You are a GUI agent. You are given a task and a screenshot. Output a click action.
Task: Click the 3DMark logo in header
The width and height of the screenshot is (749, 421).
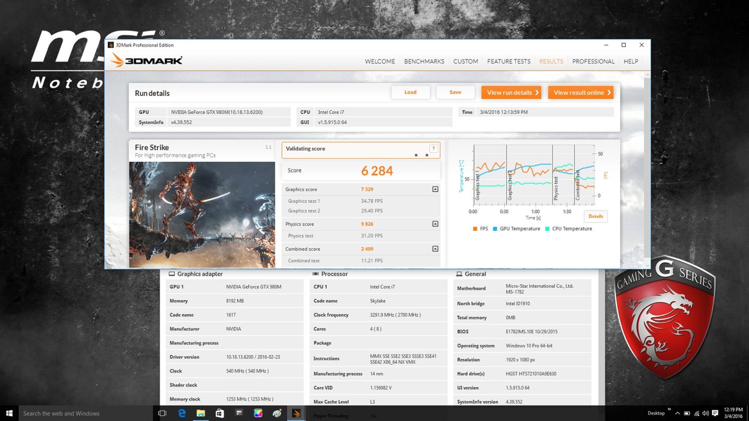147,60
